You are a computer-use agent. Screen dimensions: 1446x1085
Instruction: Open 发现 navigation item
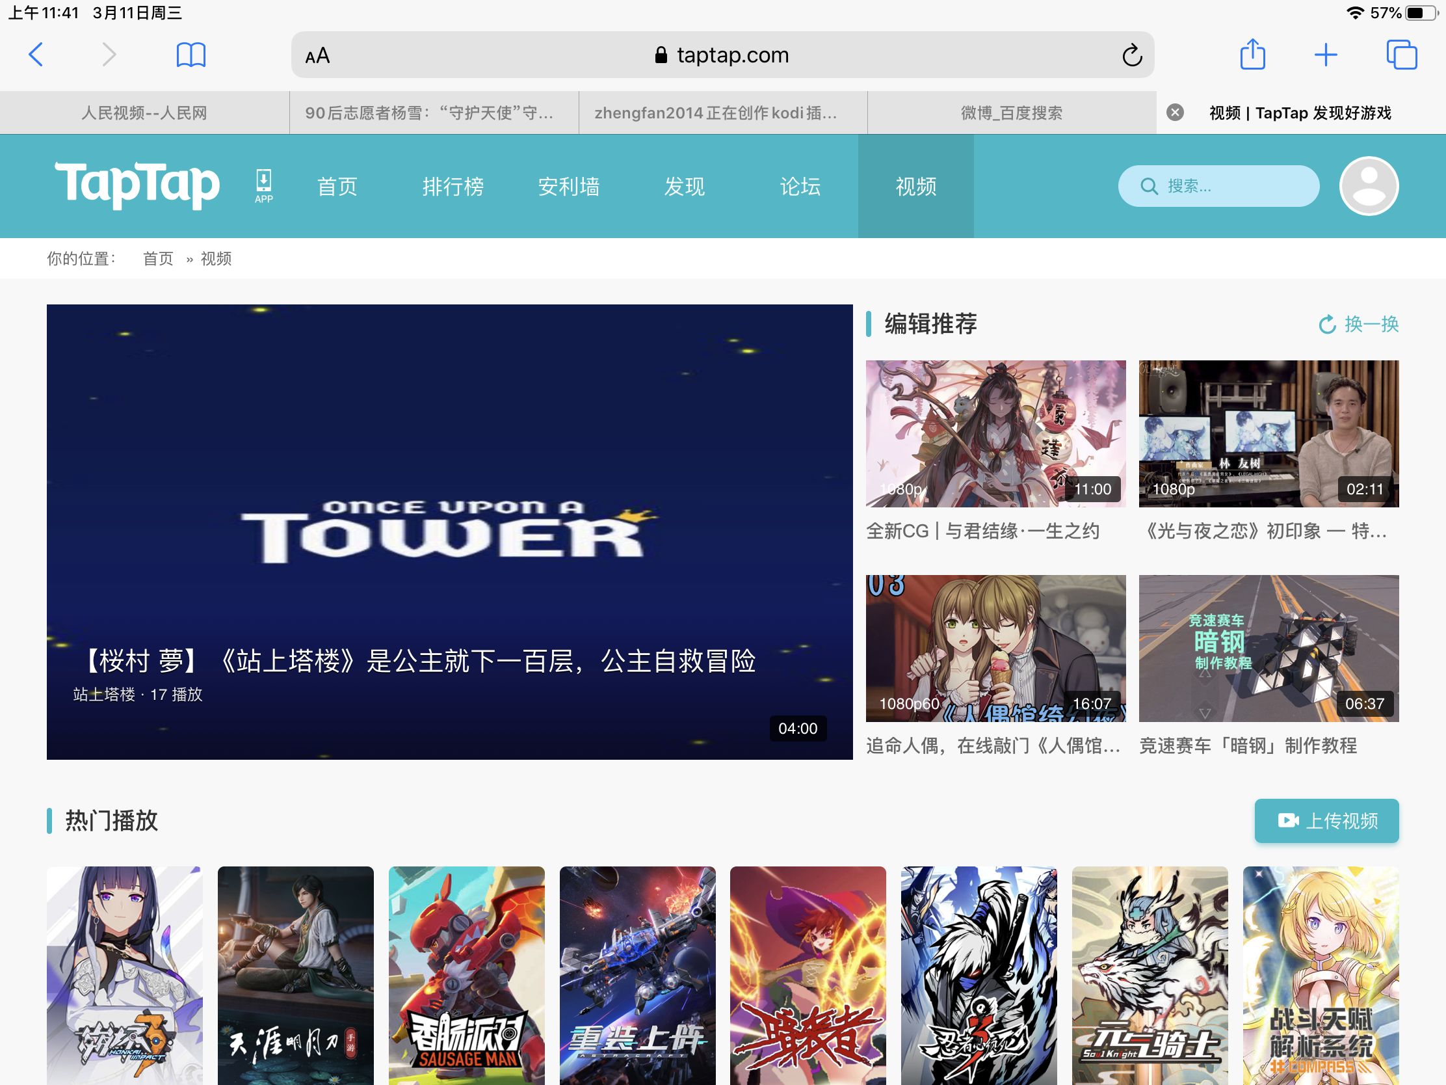pos(685,187)
